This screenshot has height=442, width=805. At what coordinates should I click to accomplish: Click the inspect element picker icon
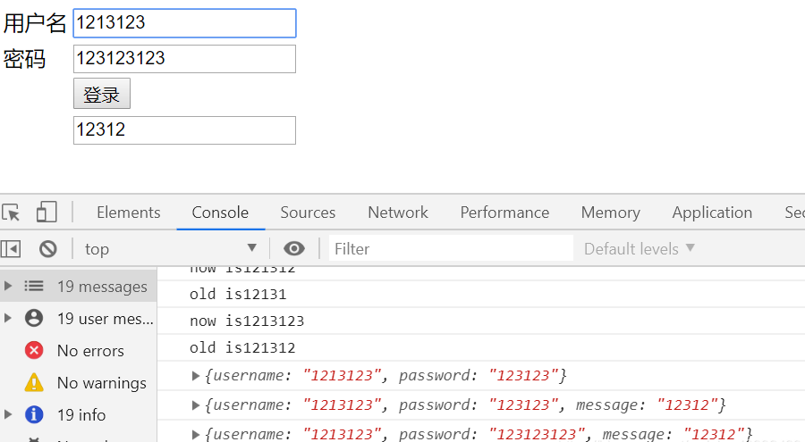tap(11, 213)
